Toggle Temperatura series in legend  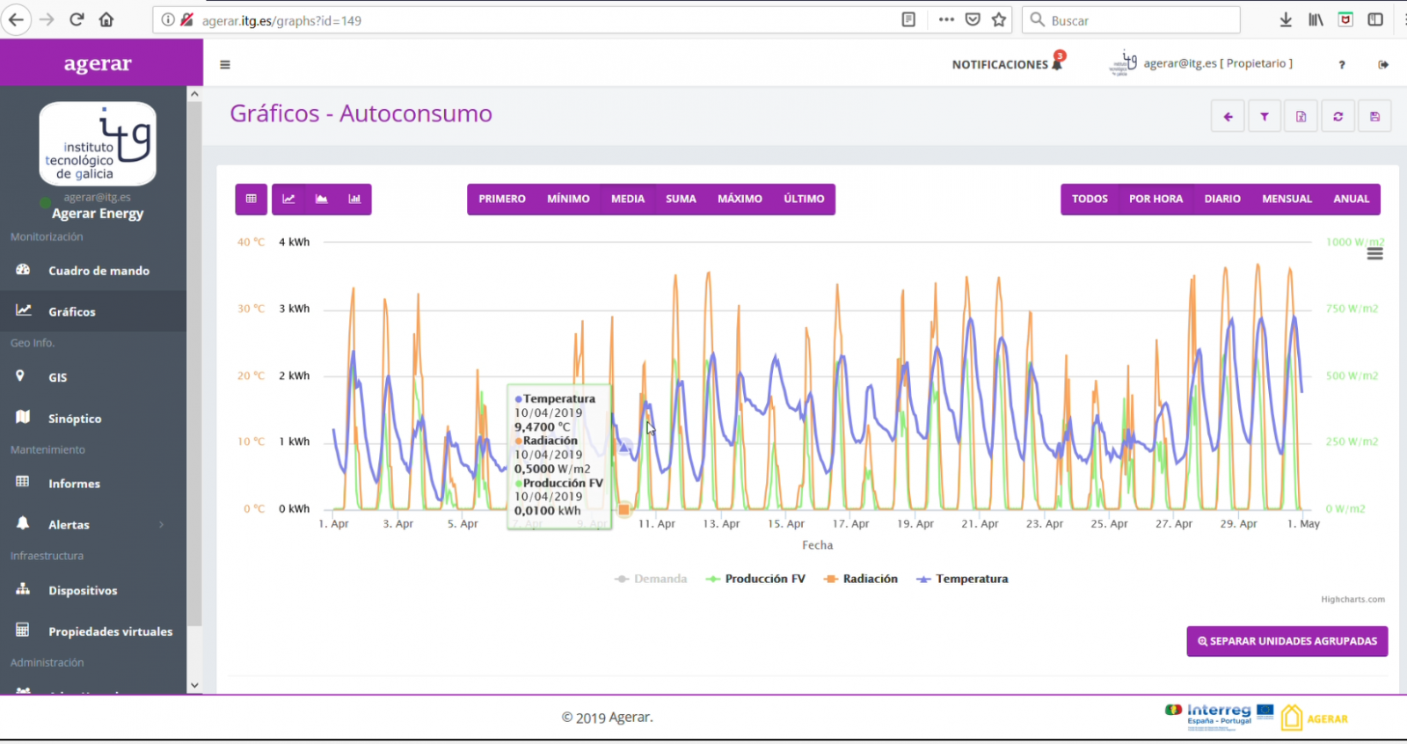coord(963,579)
